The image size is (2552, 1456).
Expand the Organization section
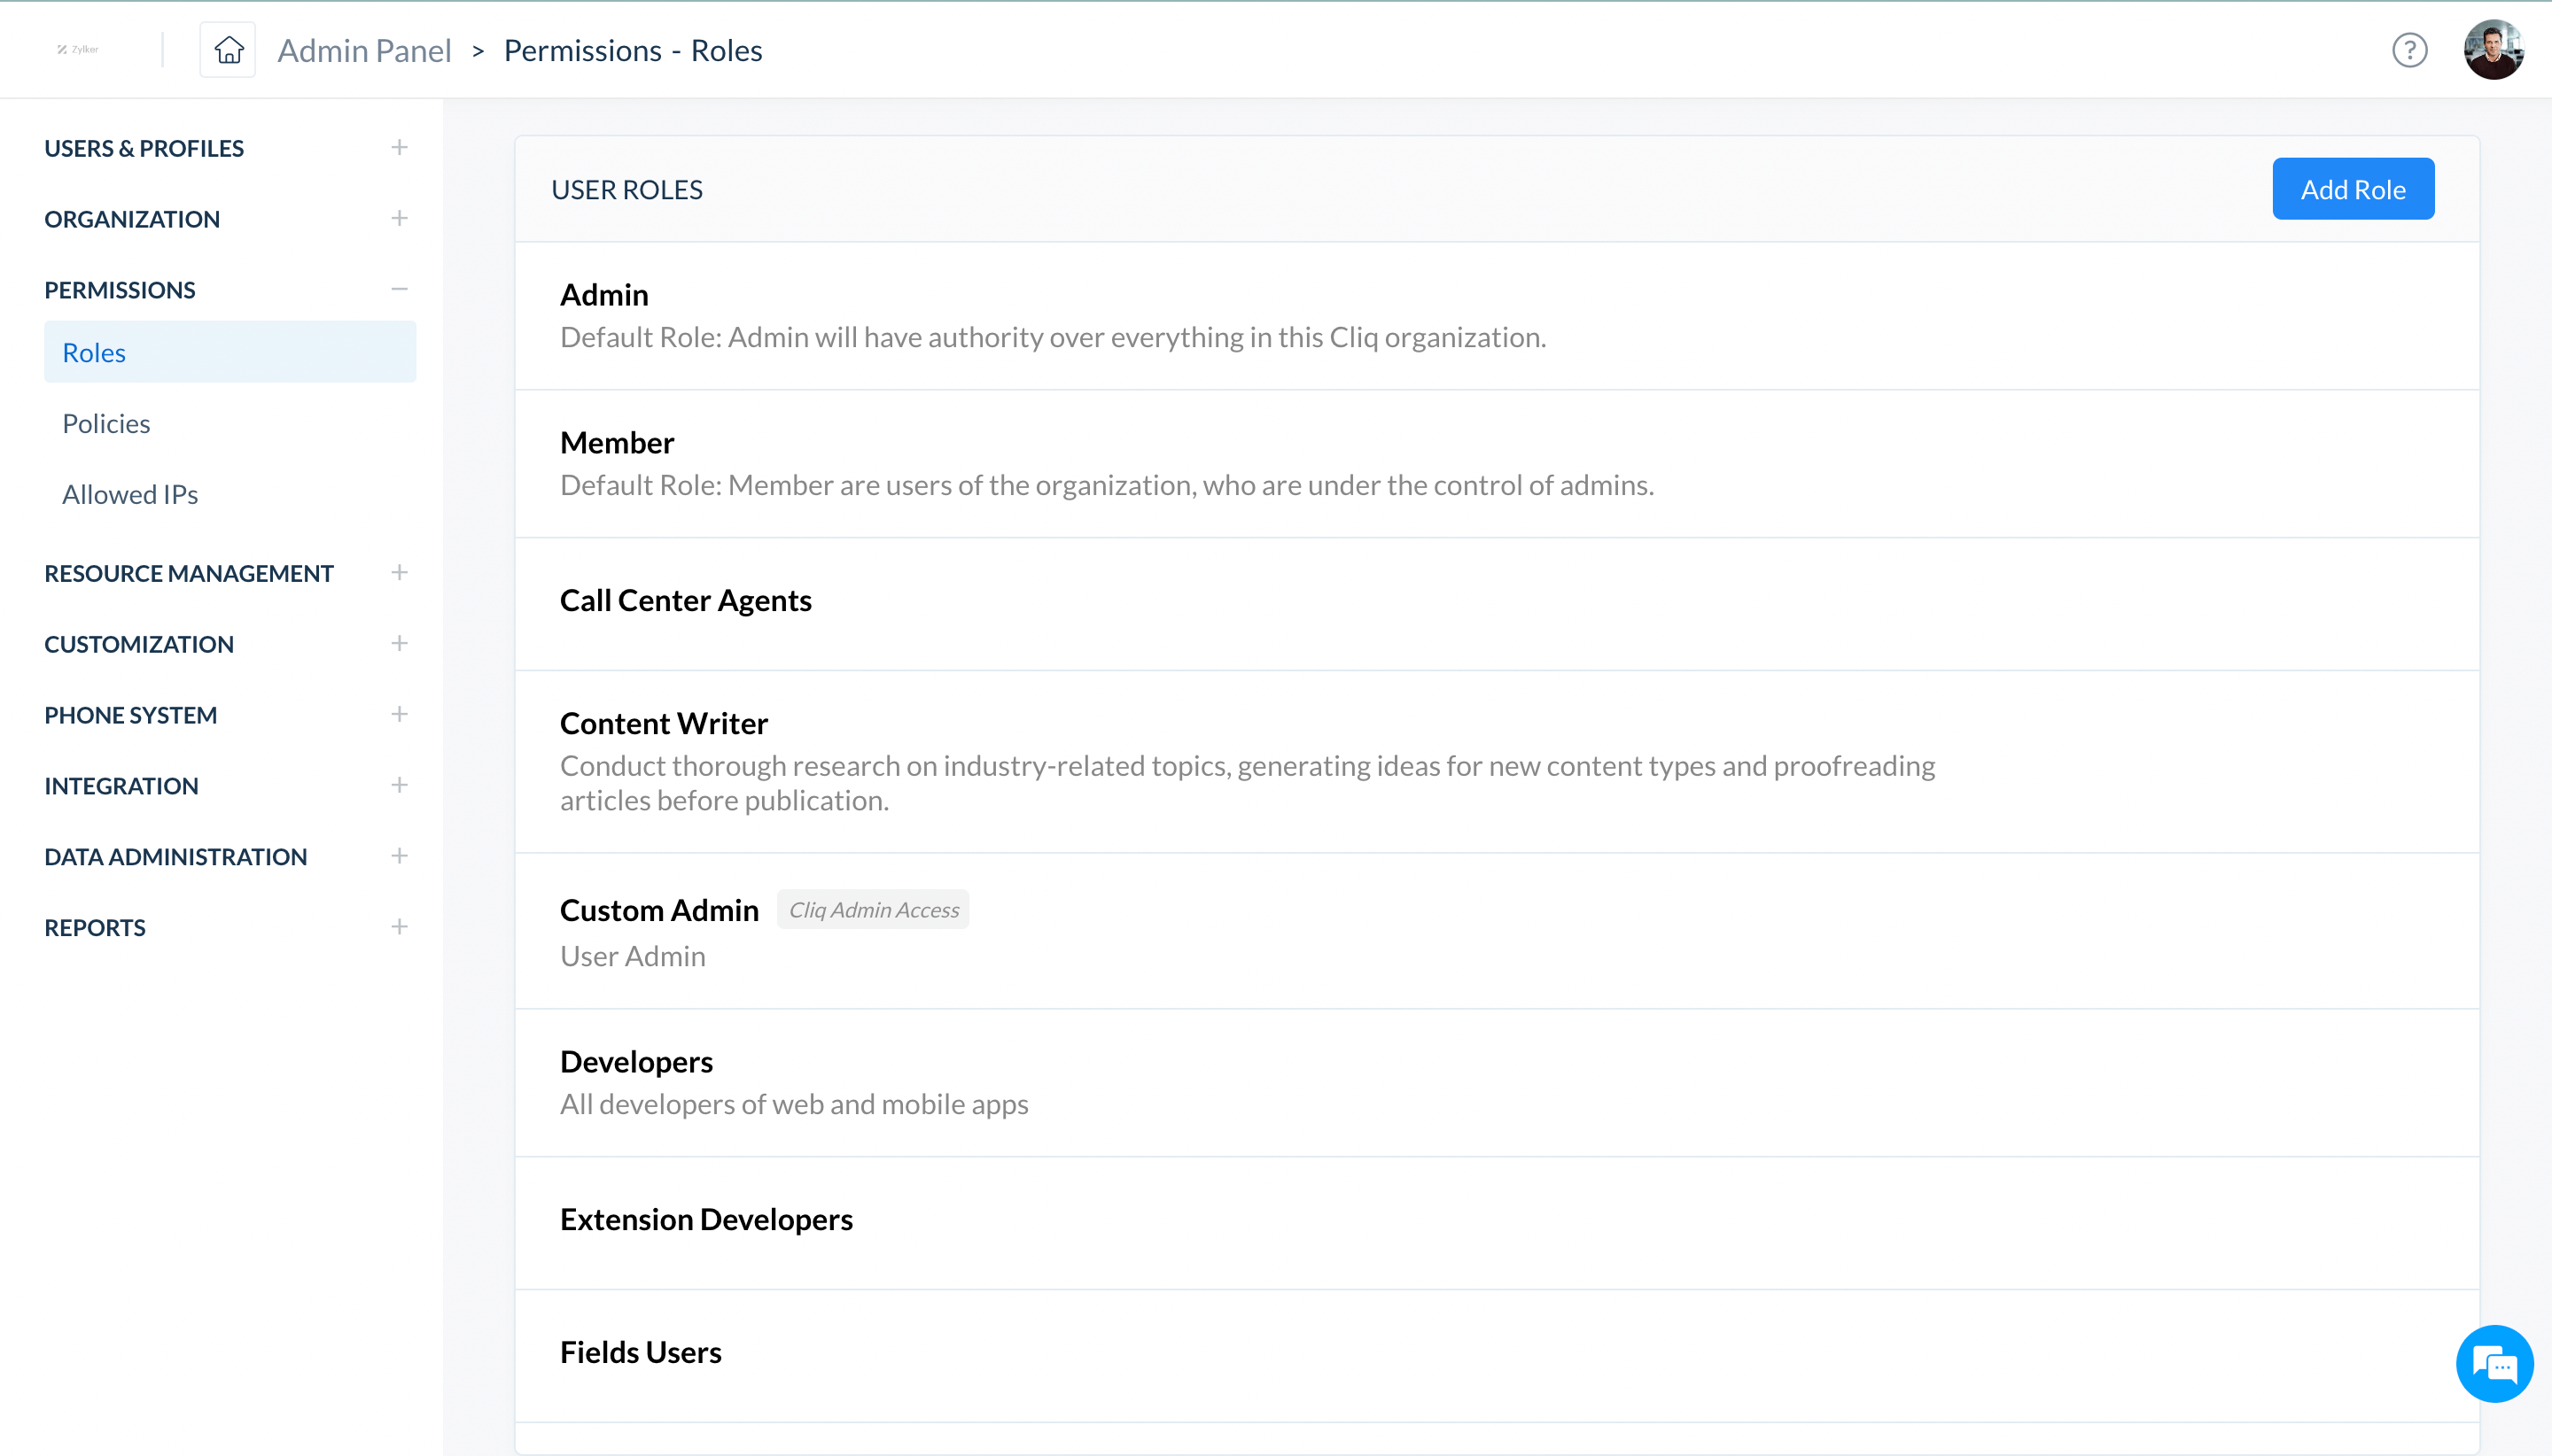point(398,217)
